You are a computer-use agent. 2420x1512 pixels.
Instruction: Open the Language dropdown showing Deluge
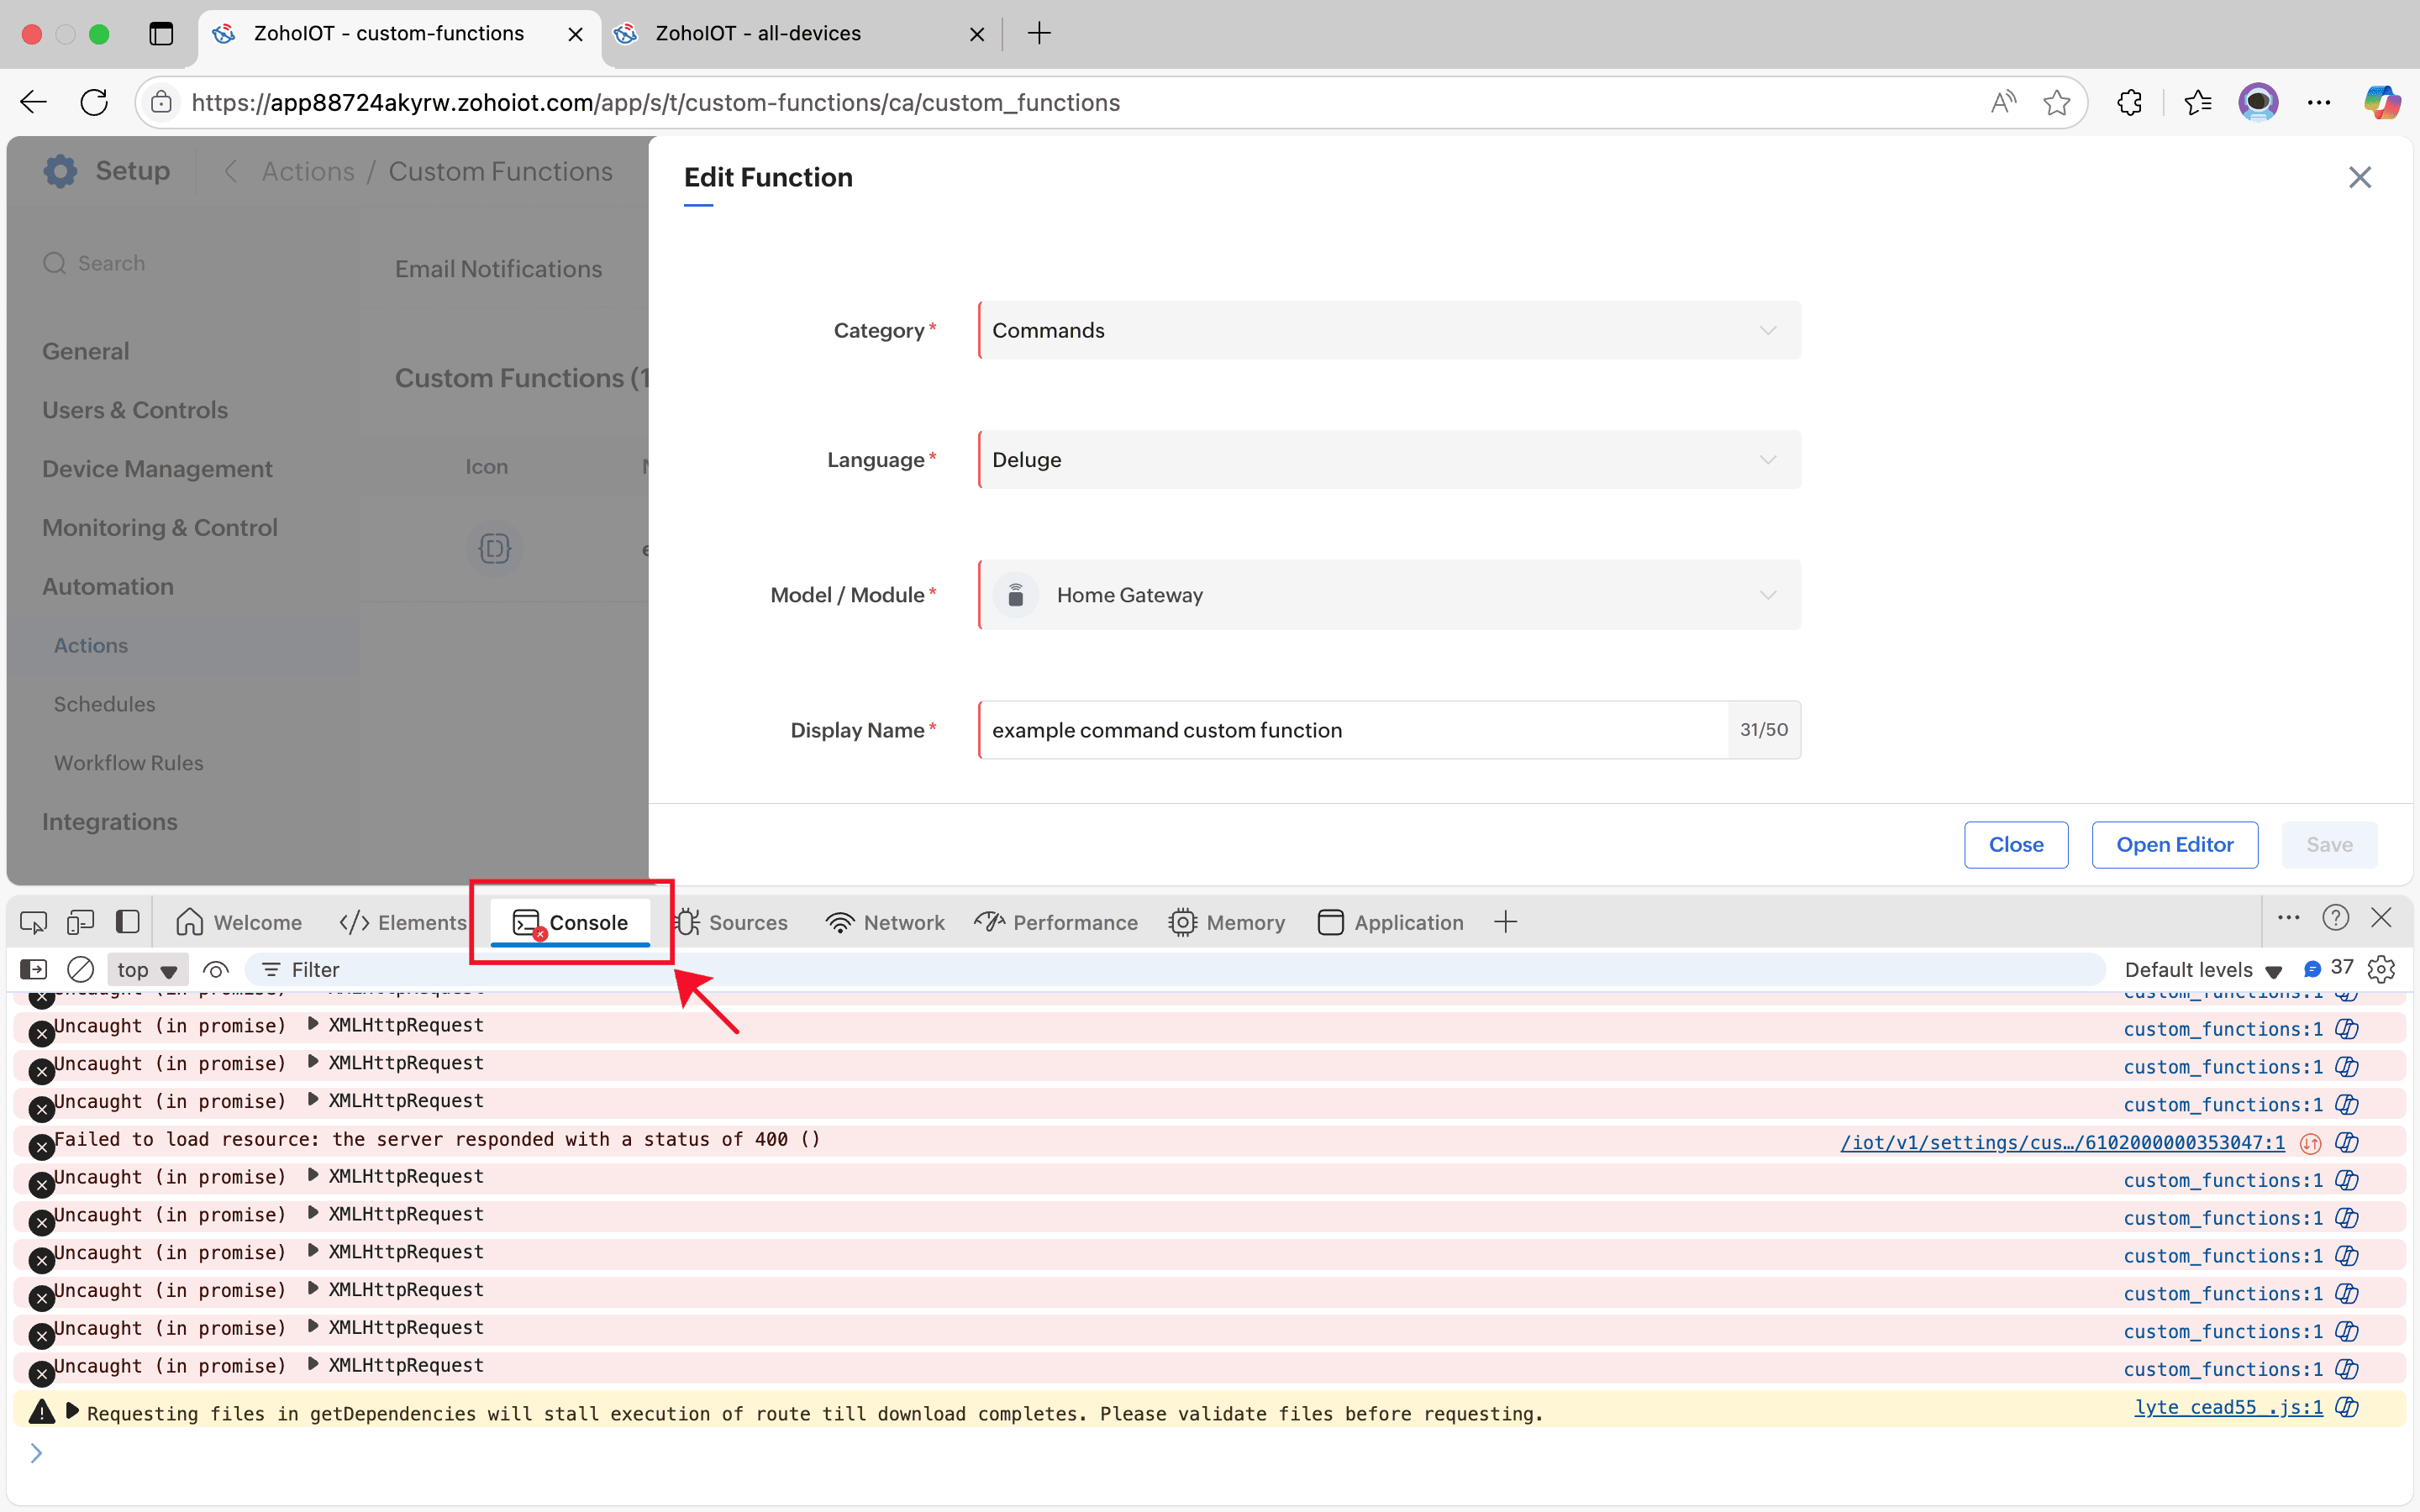[1389, 460]
